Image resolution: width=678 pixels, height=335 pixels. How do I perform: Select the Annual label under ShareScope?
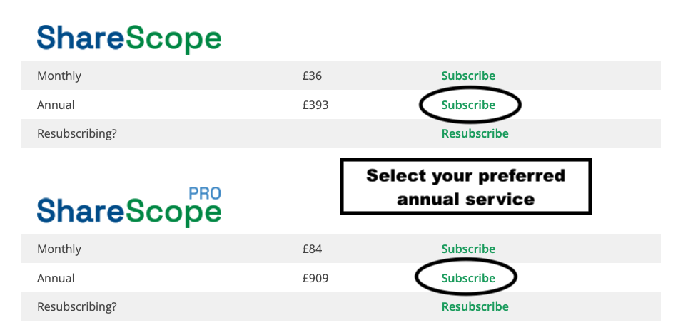tap(56, 105)
